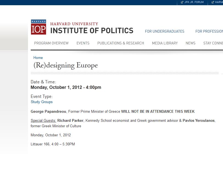Click the Harvard IOP logo
The height and width of the screenshot is (178, 223).
click(x=38, y=27)
